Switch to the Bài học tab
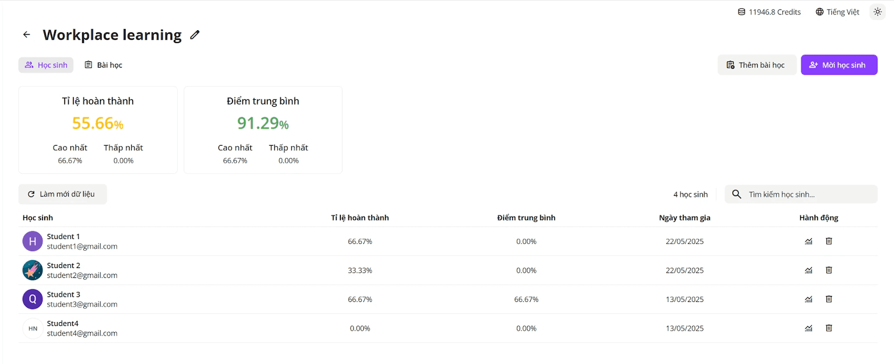Image resolution: width=894 pixels, height=364 pixels. pyautogui.click(x=103, y=65)
